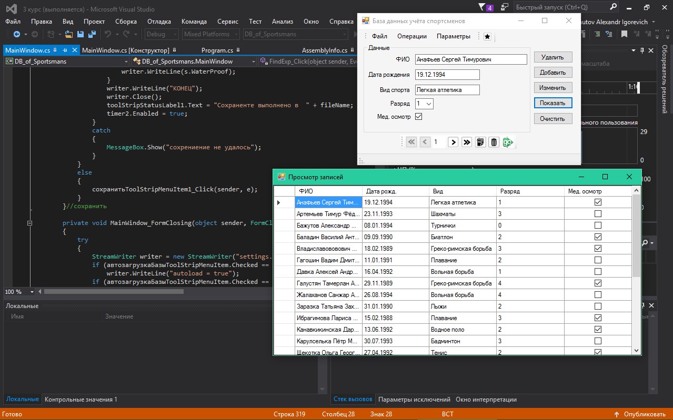This screenshot has width=673, height=420.
Task: Click the notes list icon beside trash
Action: [480, 142]
